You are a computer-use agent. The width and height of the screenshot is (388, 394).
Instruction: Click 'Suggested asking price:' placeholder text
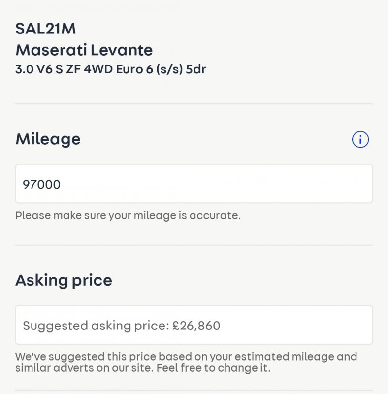[x=96, y=326]
